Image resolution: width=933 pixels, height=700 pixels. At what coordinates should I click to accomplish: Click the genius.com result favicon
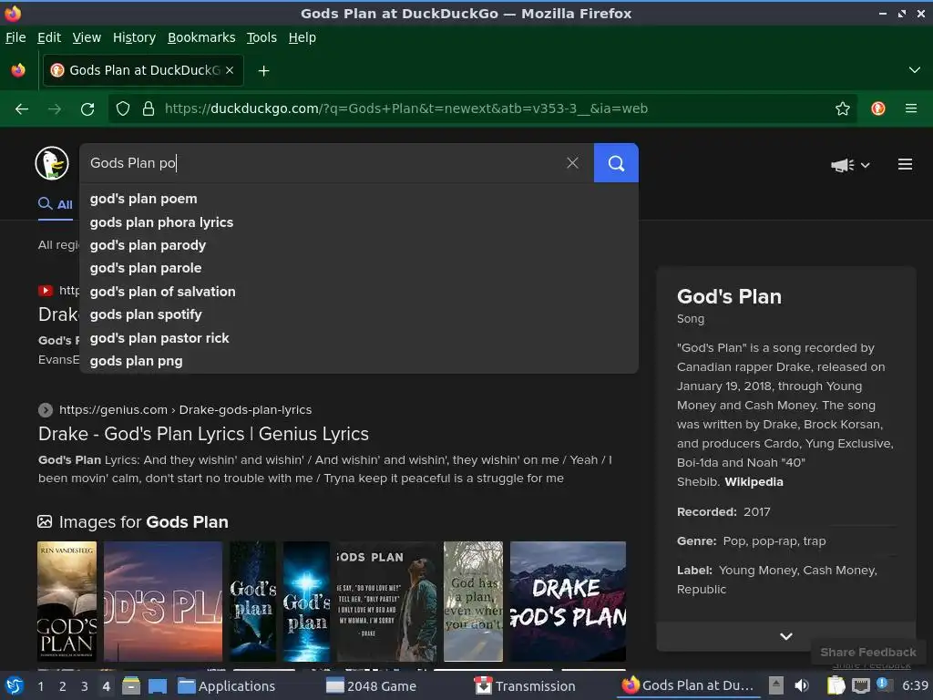(x=46, y=409)
